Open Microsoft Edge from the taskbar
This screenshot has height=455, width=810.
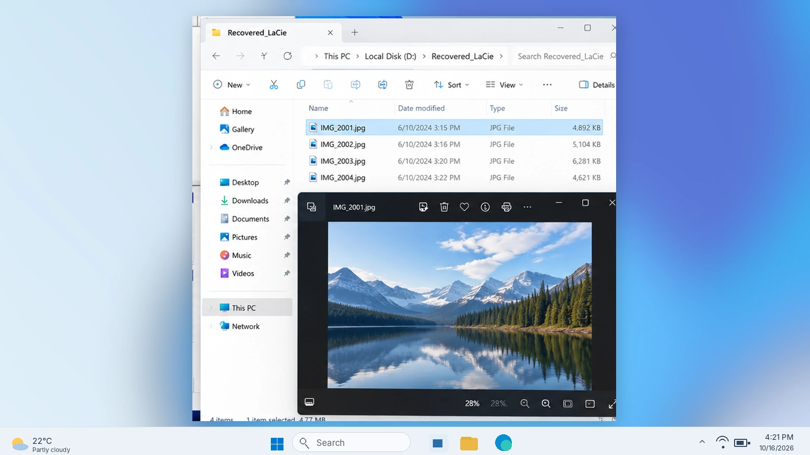point(503,443)
